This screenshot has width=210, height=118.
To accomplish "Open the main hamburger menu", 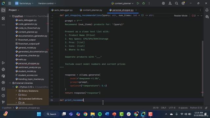I will pos(10,3).
